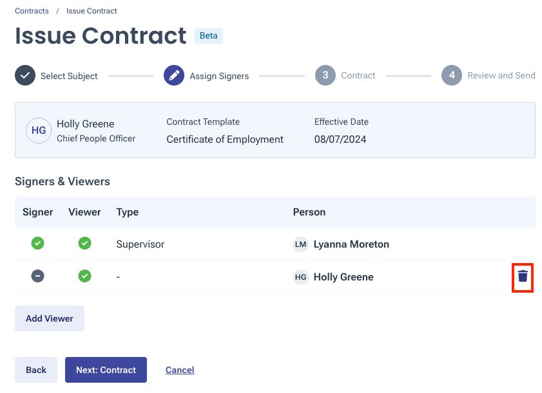
Task: Toggle Viewer check for Holly Greene
Action: (x=84, y=277)
